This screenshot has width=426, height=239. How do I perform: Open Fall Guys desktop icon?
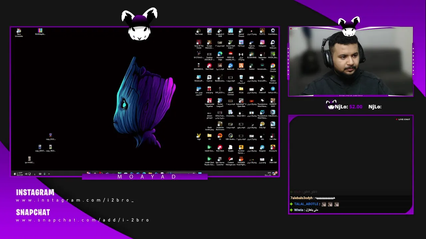click(241, 43)
